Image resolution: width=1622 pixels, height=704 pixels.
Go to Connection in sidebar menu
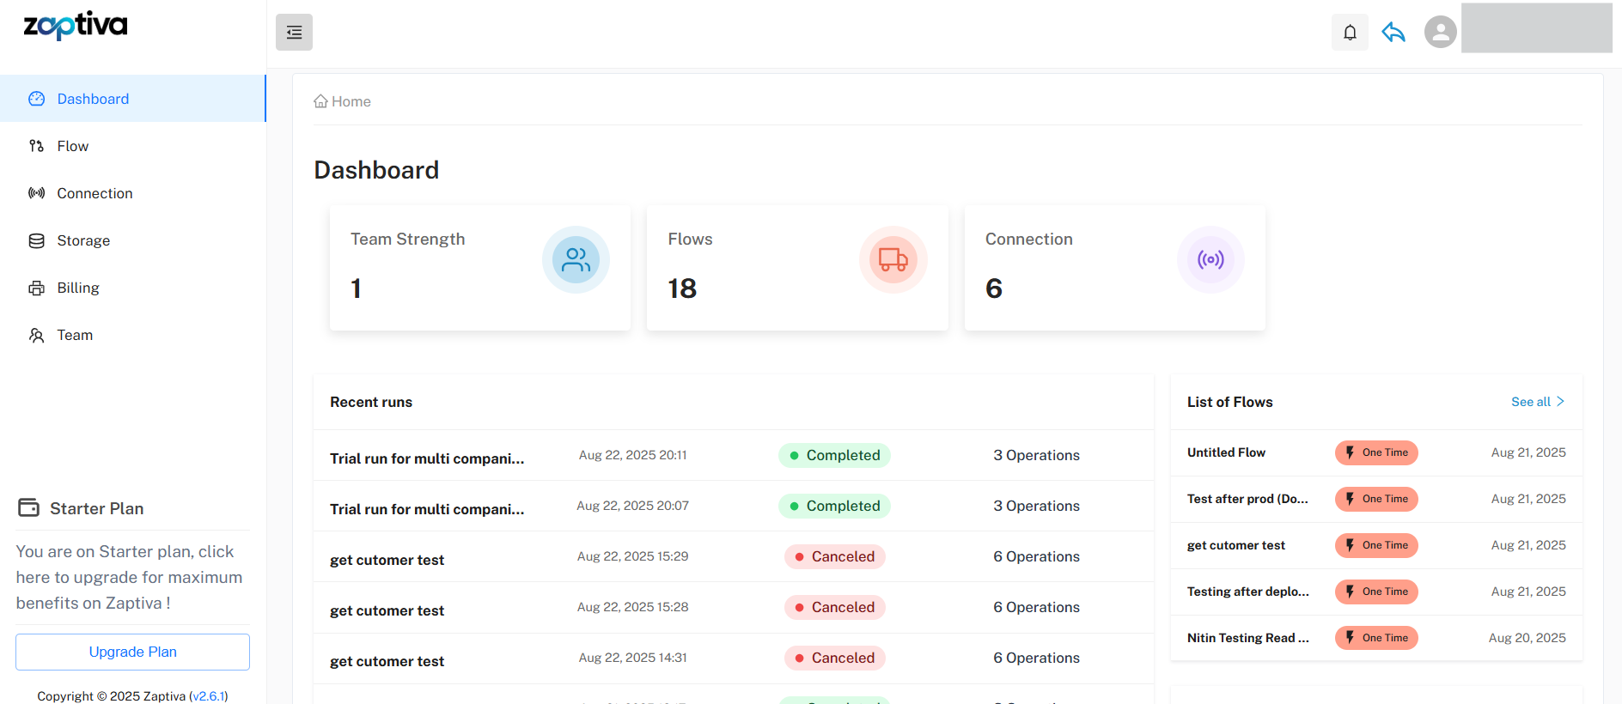click(95, 193)
